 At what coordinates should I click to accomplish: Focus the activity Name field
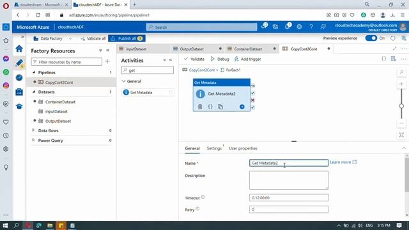tap(289, 163)
